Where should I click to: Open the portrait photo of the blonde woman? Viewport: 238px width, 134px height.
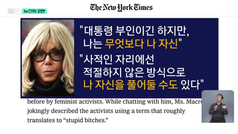pos(48,58)
